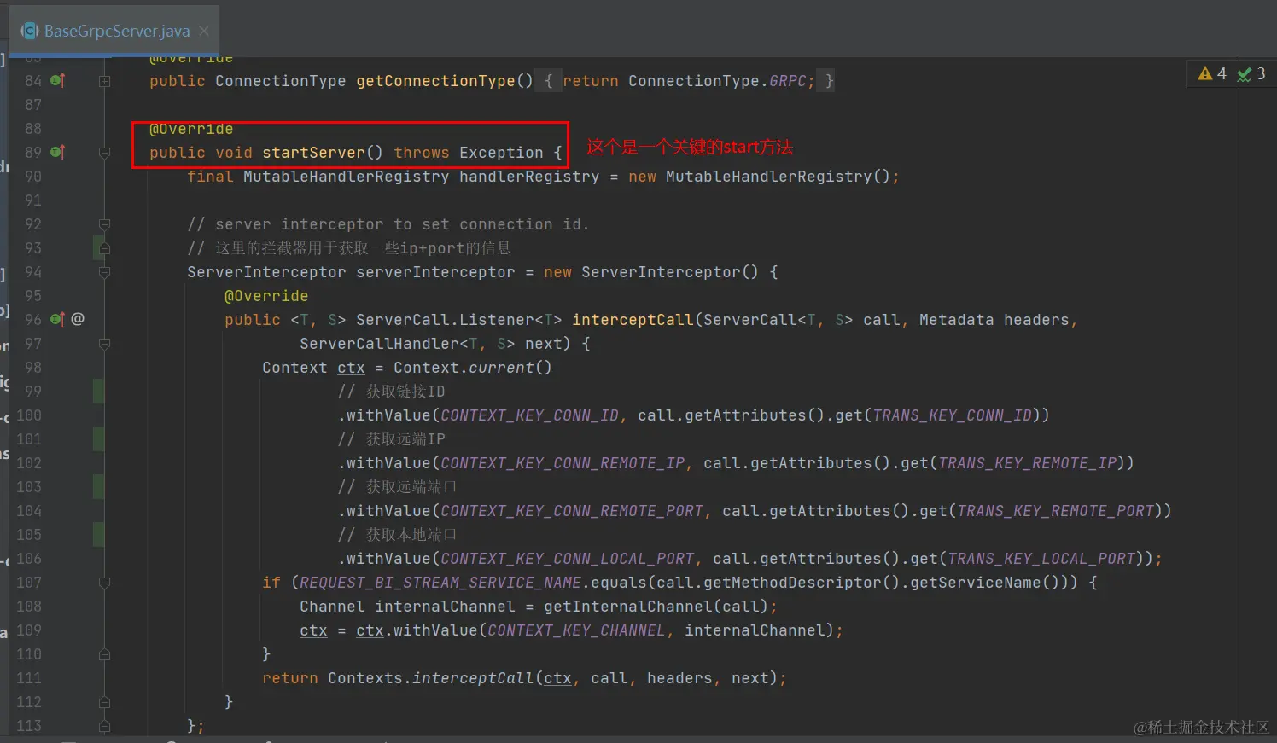Click the green change marker on line 99

tap(98, 392)
